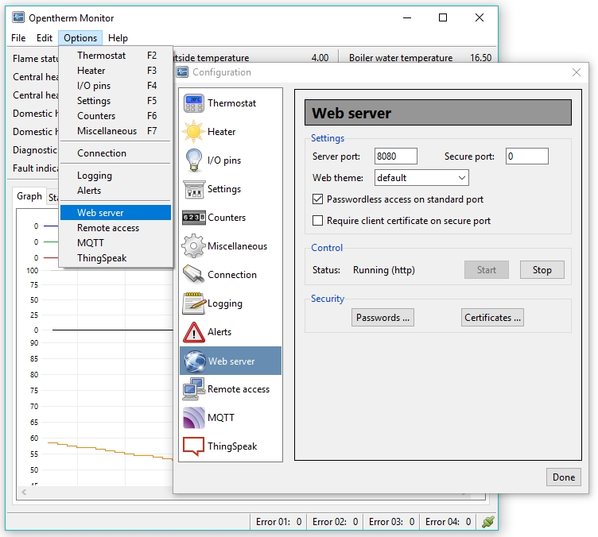Collapse the open Options menu header

pos(80,38)
